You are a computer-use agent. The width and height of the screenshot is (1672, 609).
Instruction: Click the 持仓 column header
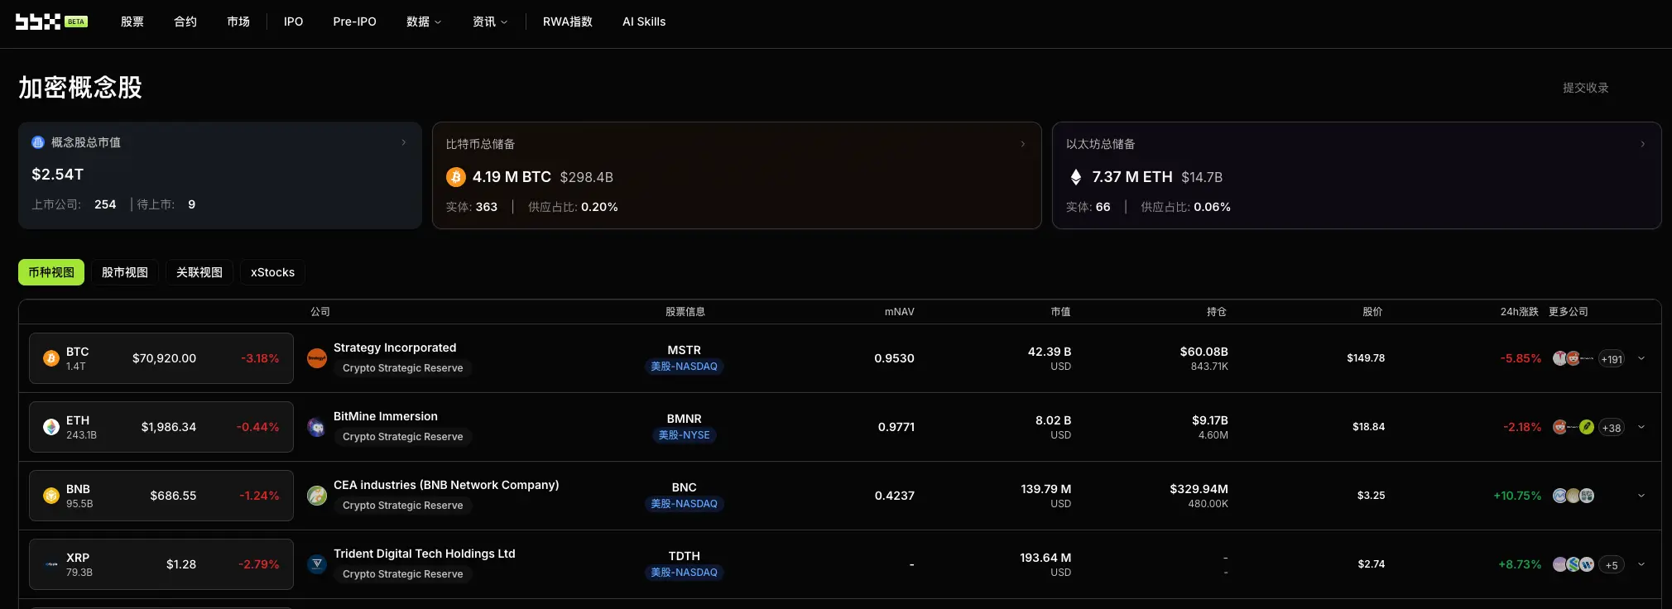point(1217,312)
